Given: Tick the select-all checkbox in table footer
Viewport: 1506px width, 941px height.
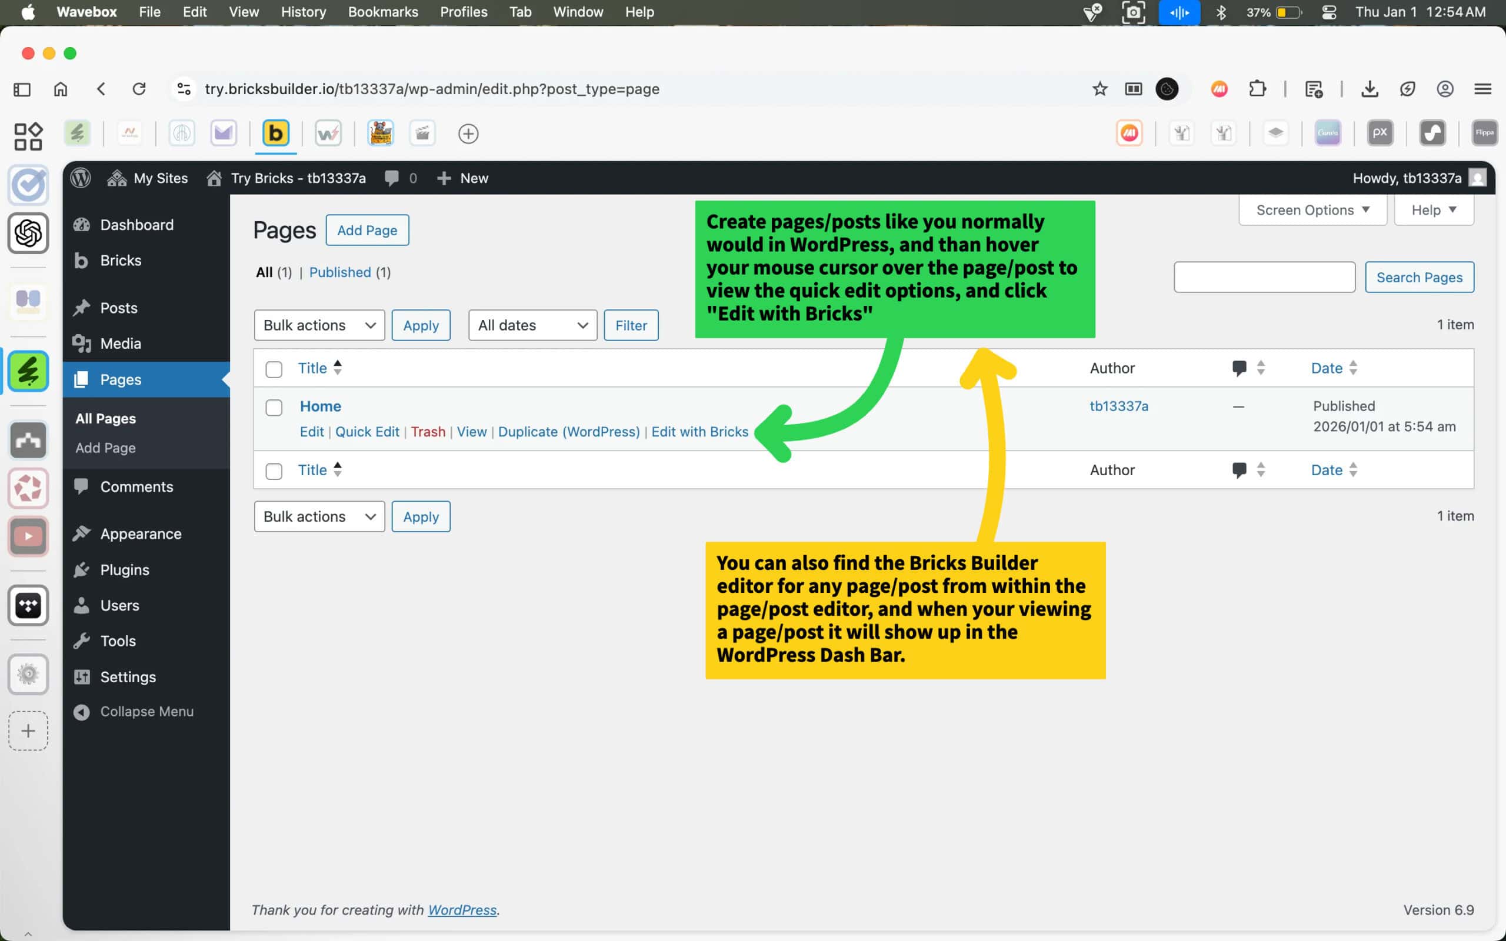Looking at the screenshot, I should (274, 471).
